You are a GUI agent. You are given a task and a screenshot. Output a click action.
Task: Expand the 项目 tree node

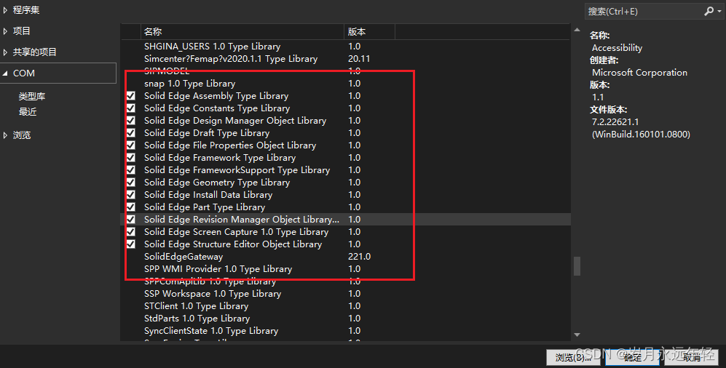coord(5,31)
